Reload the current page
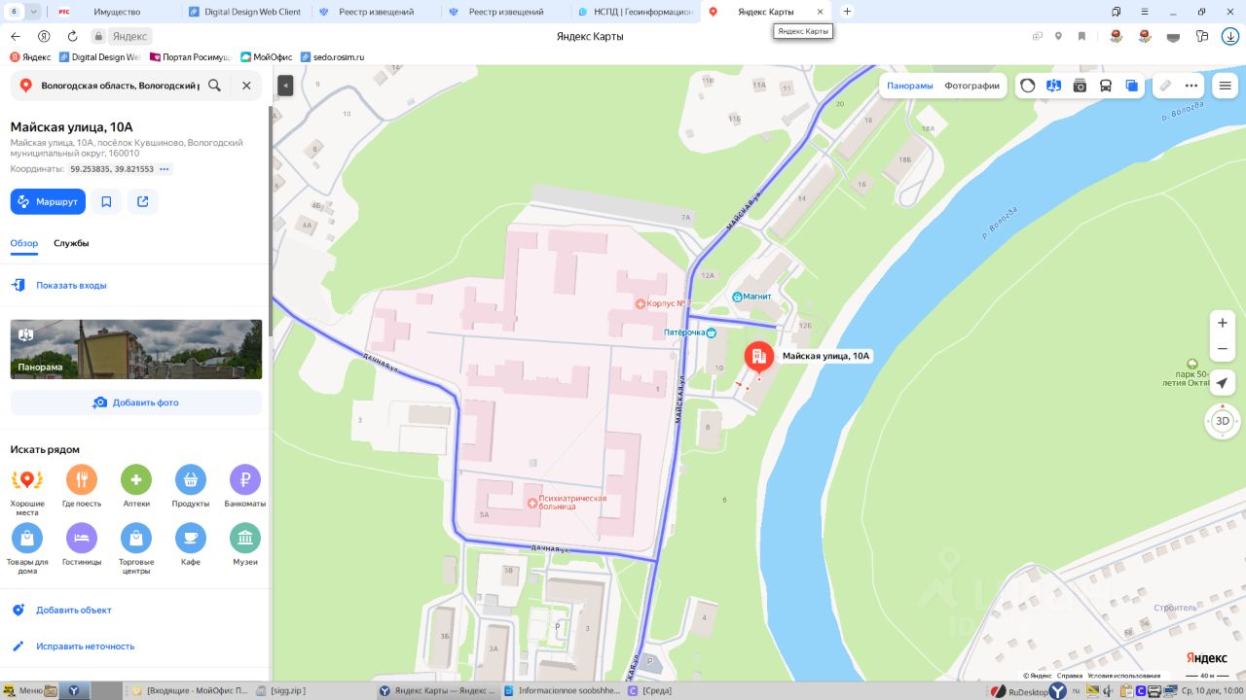The width and height of the screenshot is (1246, 700). [72, 36]
